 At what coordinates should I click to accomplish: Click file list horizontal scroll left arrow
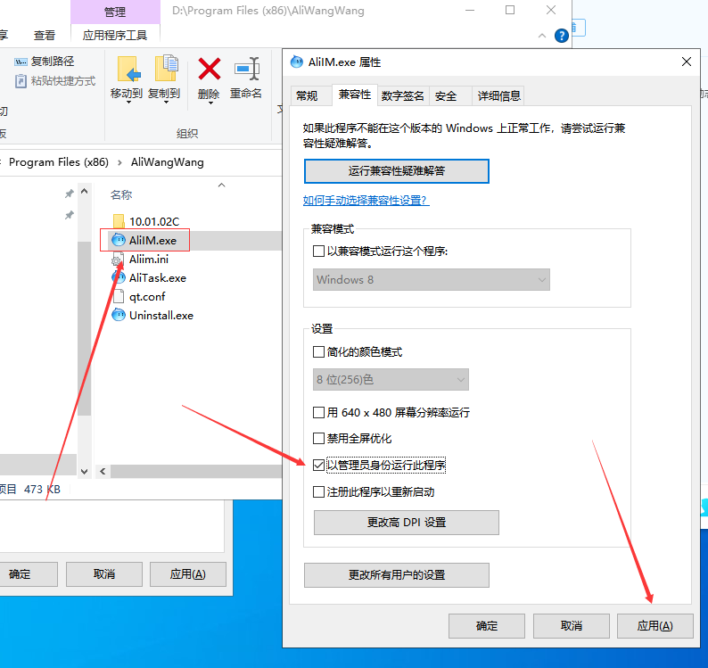click(103, 472)
